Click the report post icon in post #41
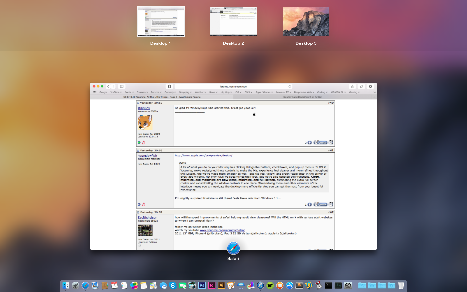 [144, 204]
